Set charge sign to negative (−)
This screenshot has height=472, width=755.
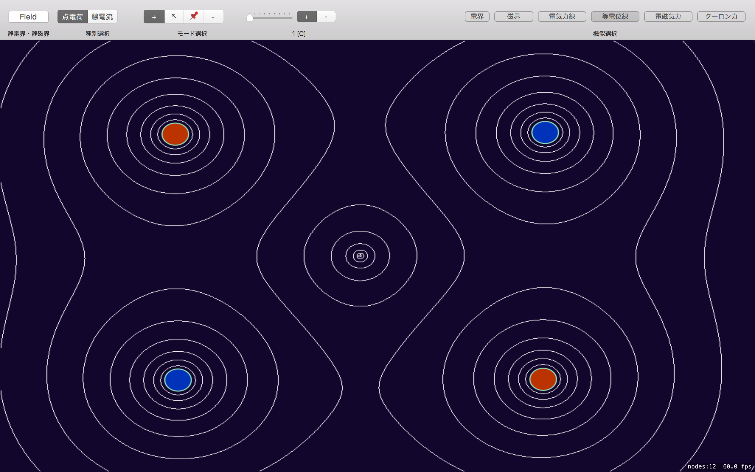click(326, 17)
